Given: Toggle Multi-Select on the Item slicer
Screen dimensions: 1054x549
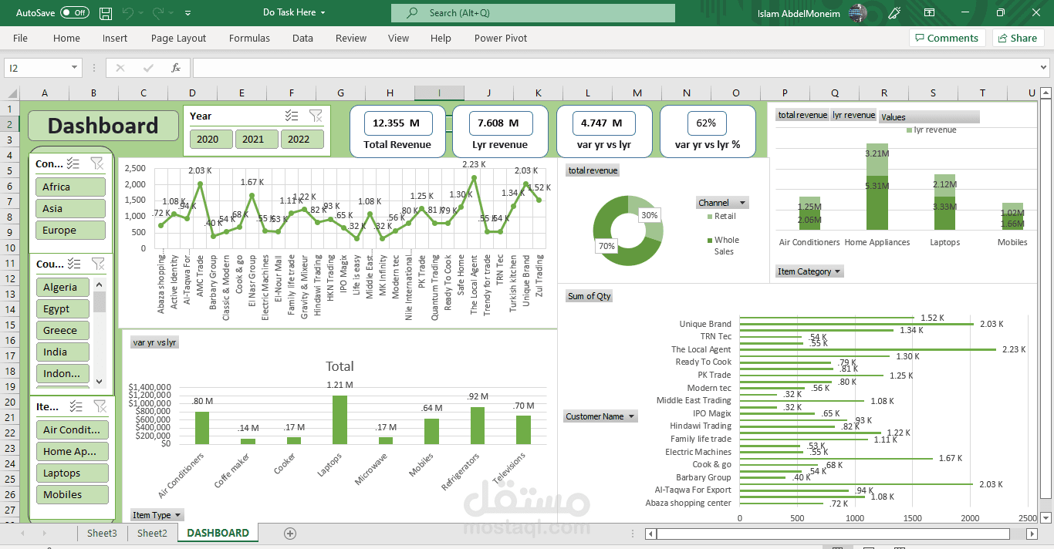Looking at the screenshot, I should click(x=76, y=406).
